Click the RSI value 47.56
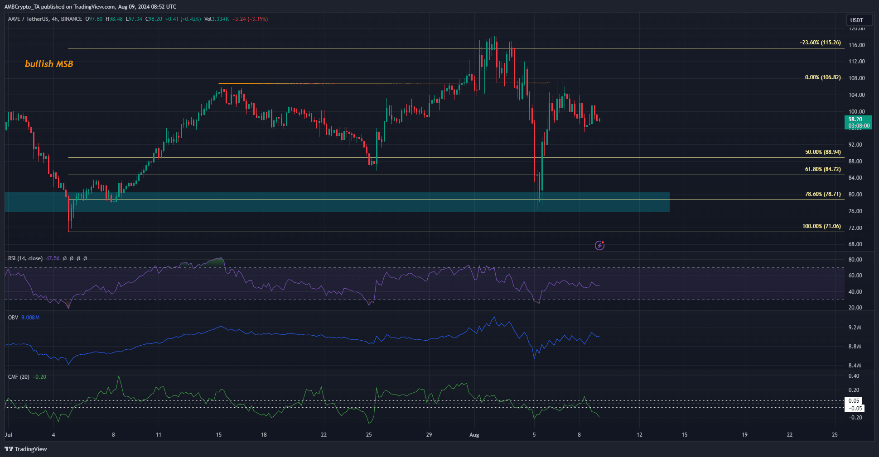This screenshot has height=457, width=879. 53,258
